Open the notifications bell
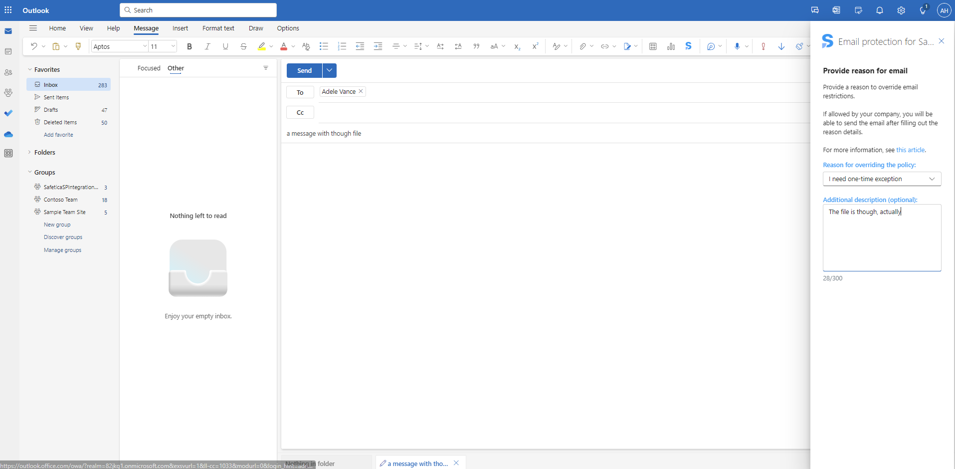Viewport: 955px width, 469px height. click(880, 10)
